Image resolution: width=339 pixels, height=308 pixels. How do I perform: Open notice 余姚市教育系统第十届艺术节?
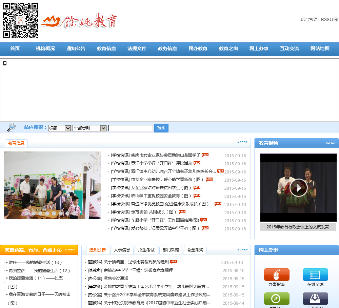[x=156, y=287]
